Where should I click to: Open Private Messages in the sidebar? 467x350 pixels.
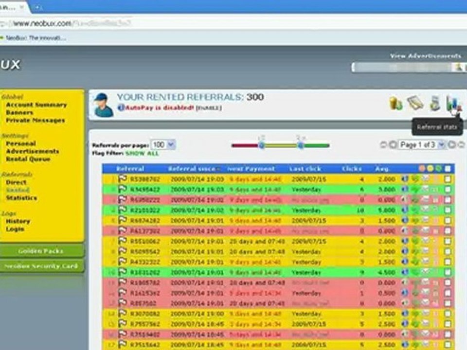[35, 120]
